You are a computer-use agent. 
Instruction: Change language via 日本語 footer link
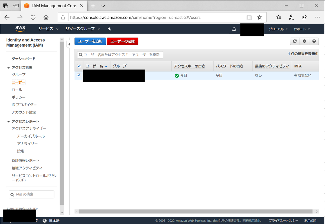pyautogui.click(x=54, y=220)
